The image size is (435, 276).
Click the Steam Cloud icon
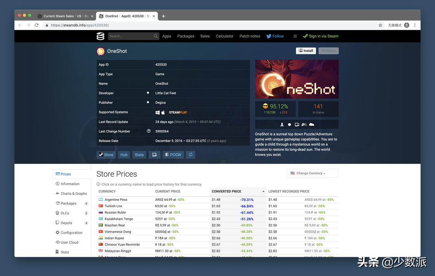(x=311, y=124)
